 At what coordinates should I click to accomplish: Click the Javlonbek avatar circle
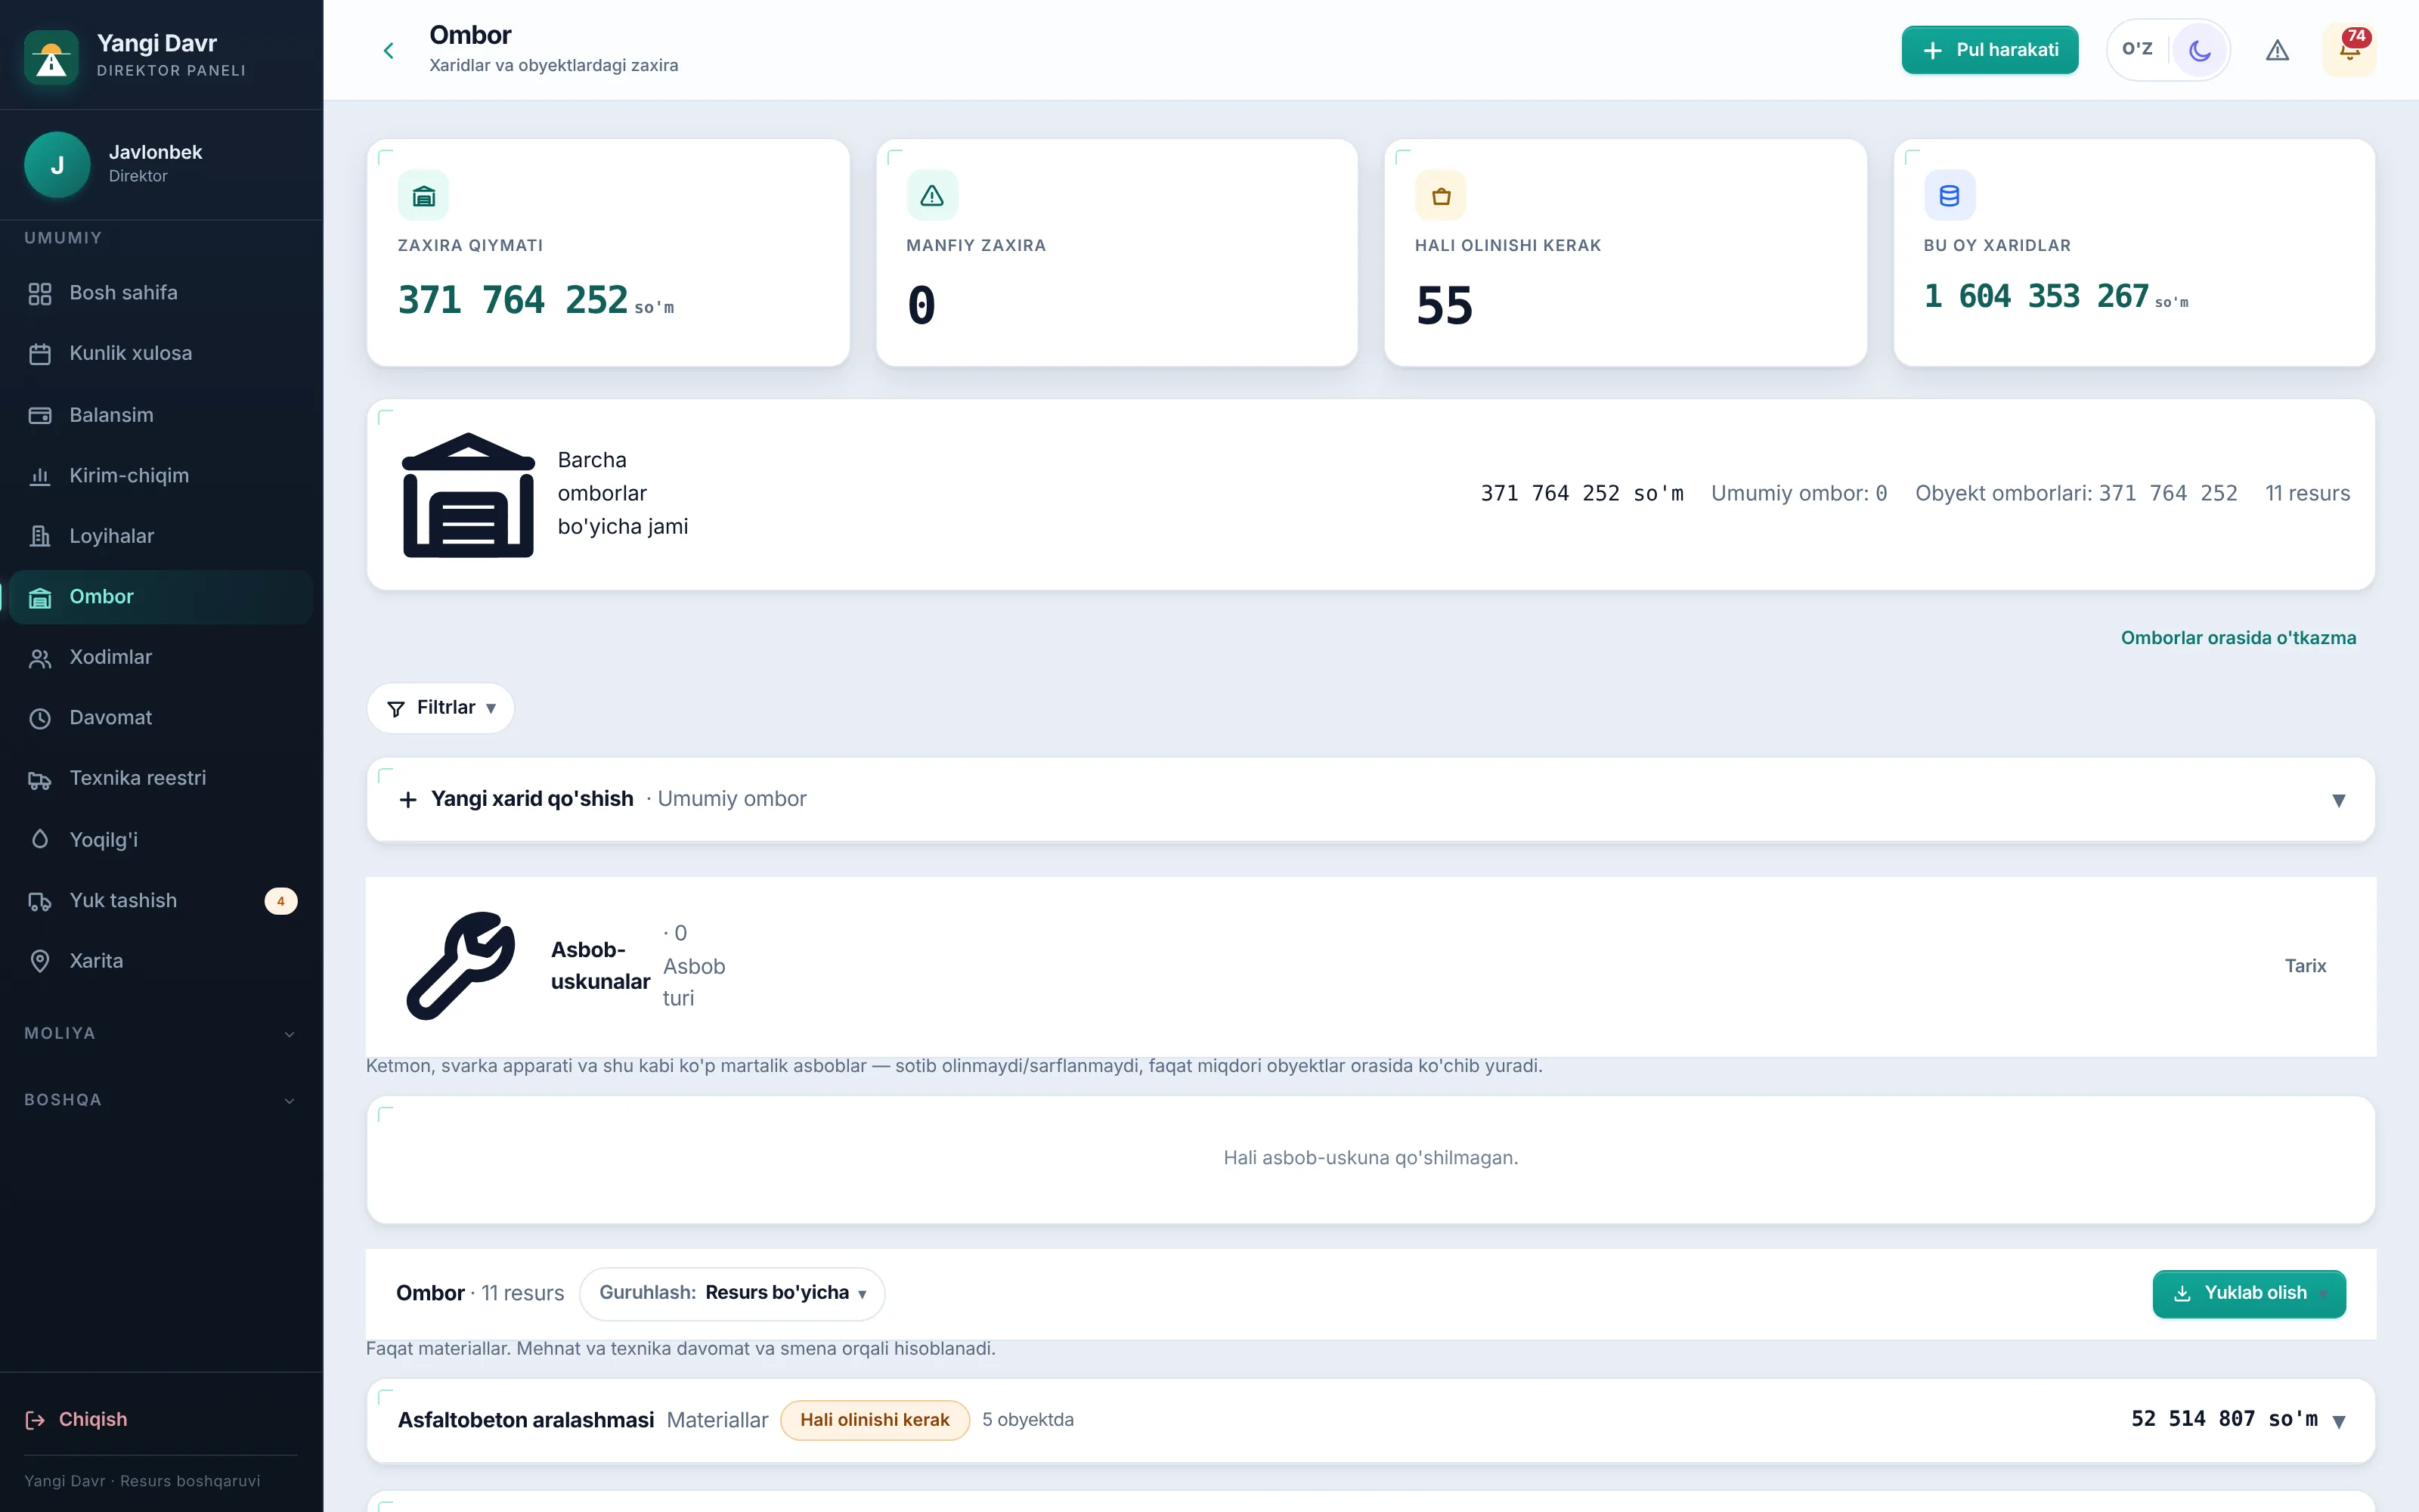57,165
